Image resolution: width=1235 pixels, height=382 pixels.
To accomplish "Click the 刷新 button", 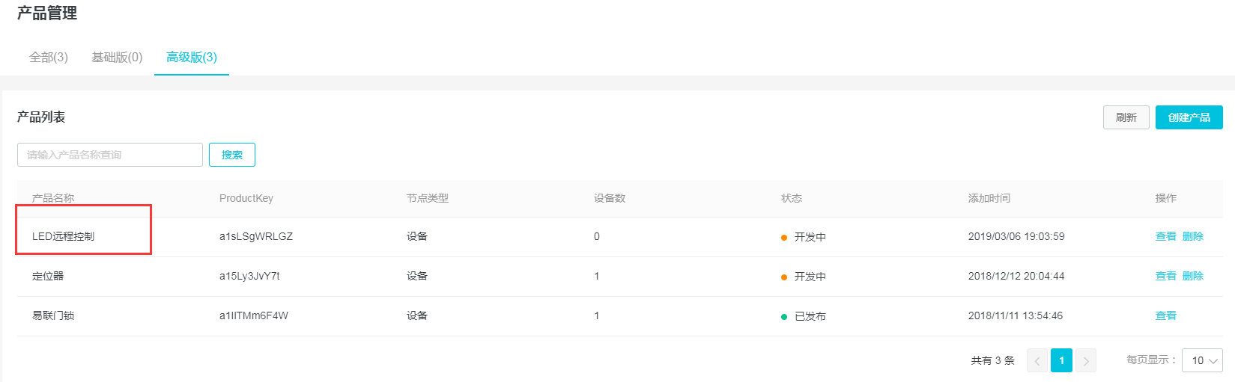I will pyautogui.click(x=1126, y=117).
